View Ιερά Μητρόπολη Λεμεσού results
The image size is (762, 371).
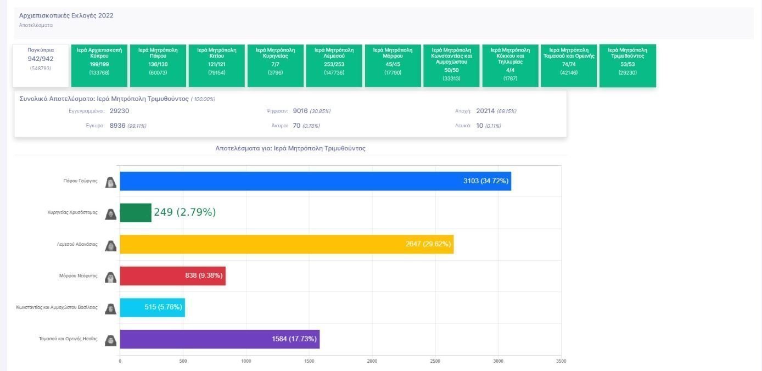[334, 66]
